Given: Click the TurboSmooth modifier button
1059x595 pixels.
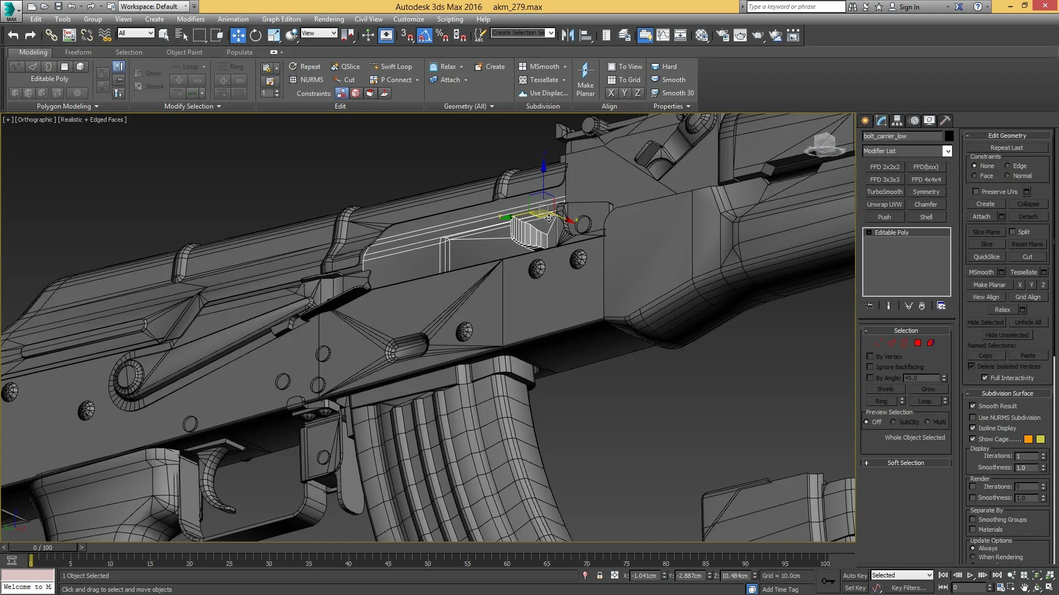Looking at the screenshot, I should click(885, 191).
